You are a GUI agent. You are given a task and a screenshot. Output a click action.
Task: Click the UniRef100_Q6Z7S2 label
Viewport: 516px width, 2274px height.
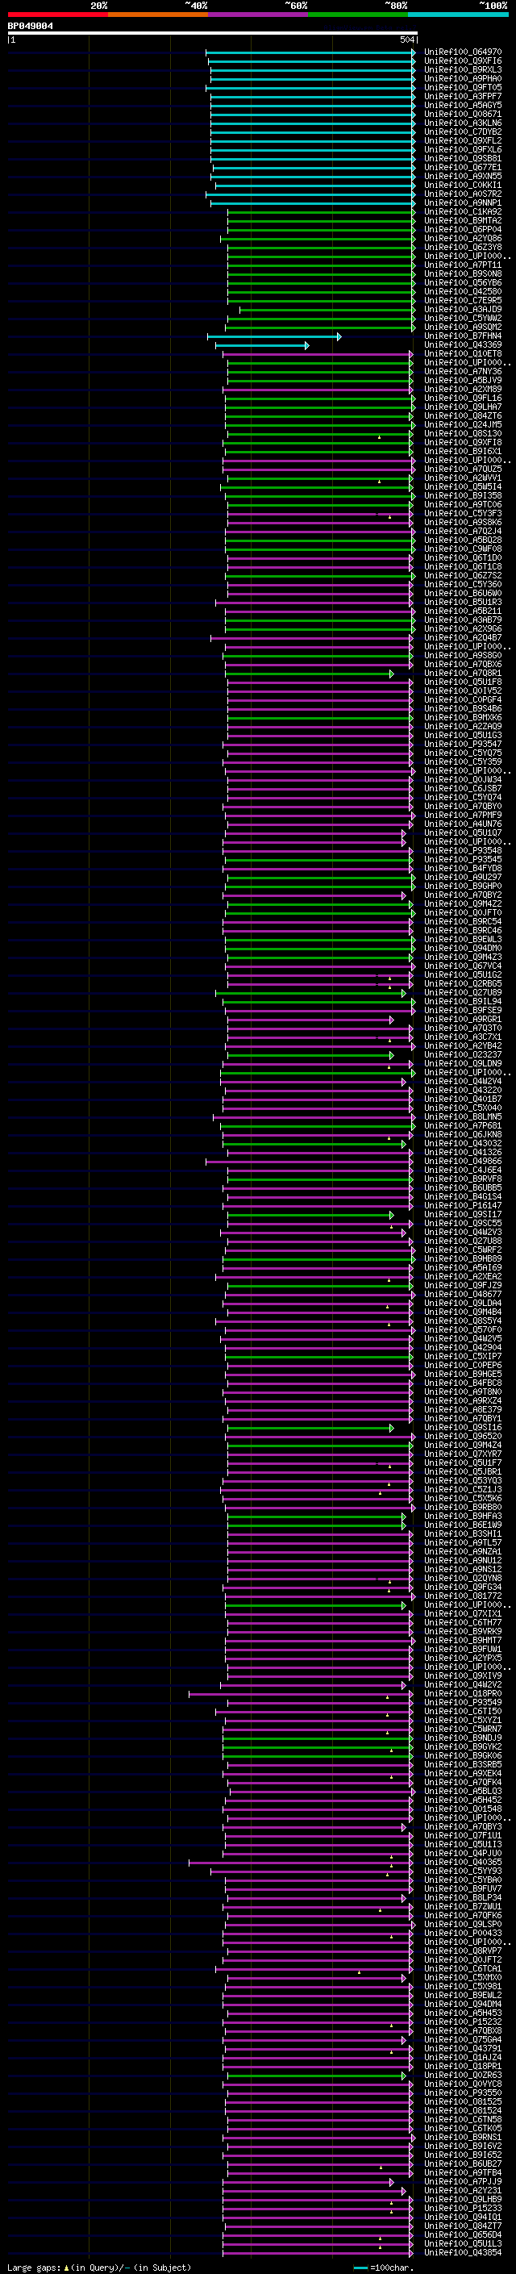tap(463, 576)
